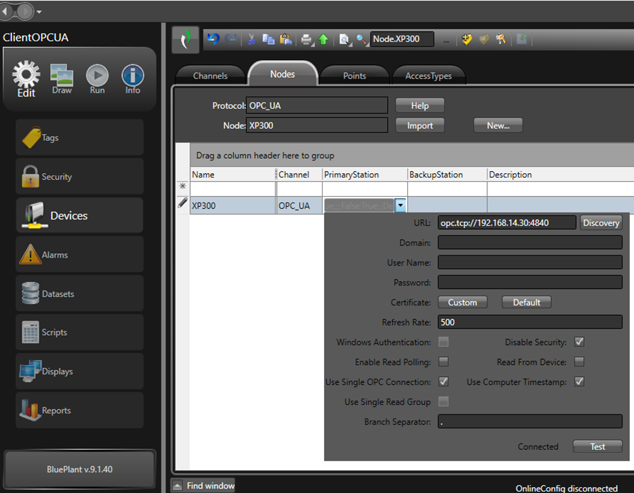Click the Refresh Rate input field
The image size is (634, 493).
click(x=530, y=322)
